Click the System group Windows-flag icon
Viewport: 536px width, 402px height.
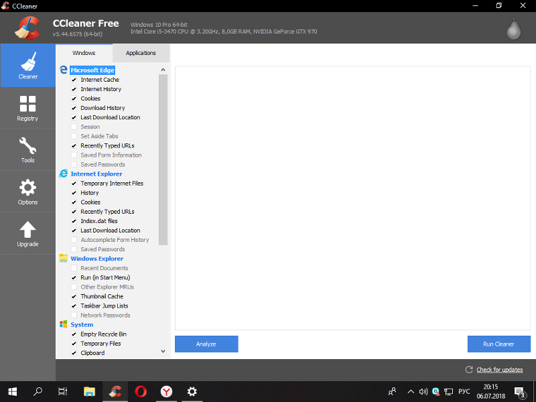point(63,324)
